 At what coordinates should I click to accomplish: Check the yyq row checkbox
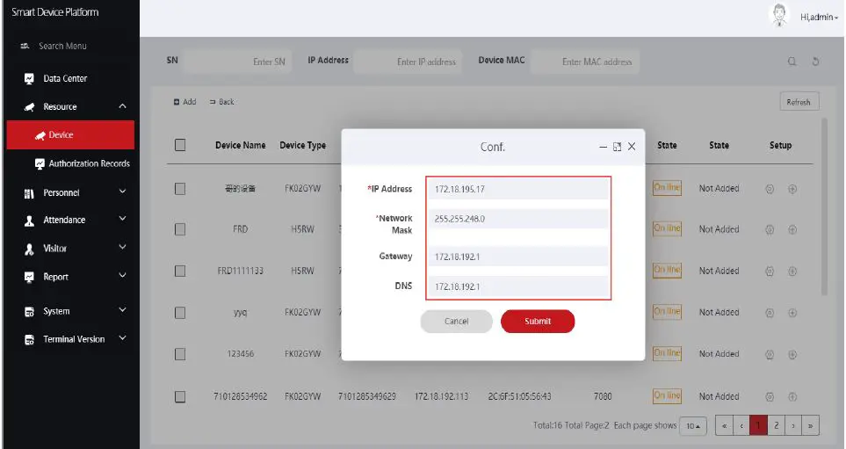pyautogui.click(x=180, y=313)
